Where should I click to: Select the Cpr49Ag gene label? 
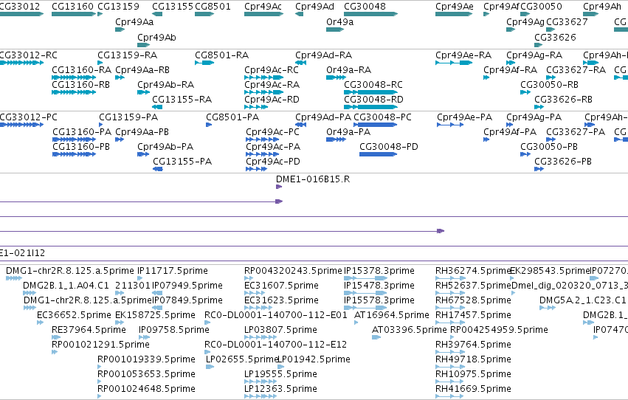coord(525,22)
